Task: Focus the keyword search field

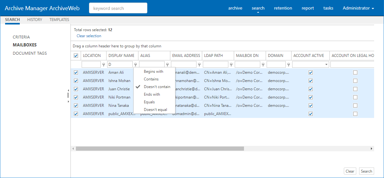Action: [118, 8]
